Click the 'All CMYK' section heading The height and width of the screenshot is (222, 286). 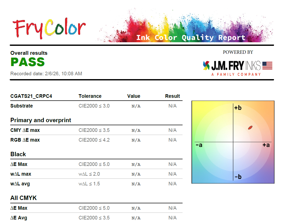[x=24, y=198]
